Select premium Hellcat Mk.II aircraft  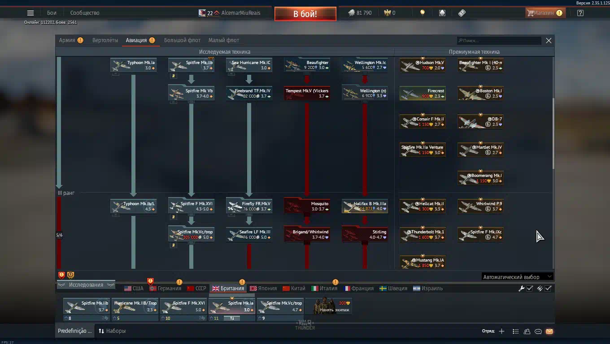click(x=423, y=206)
